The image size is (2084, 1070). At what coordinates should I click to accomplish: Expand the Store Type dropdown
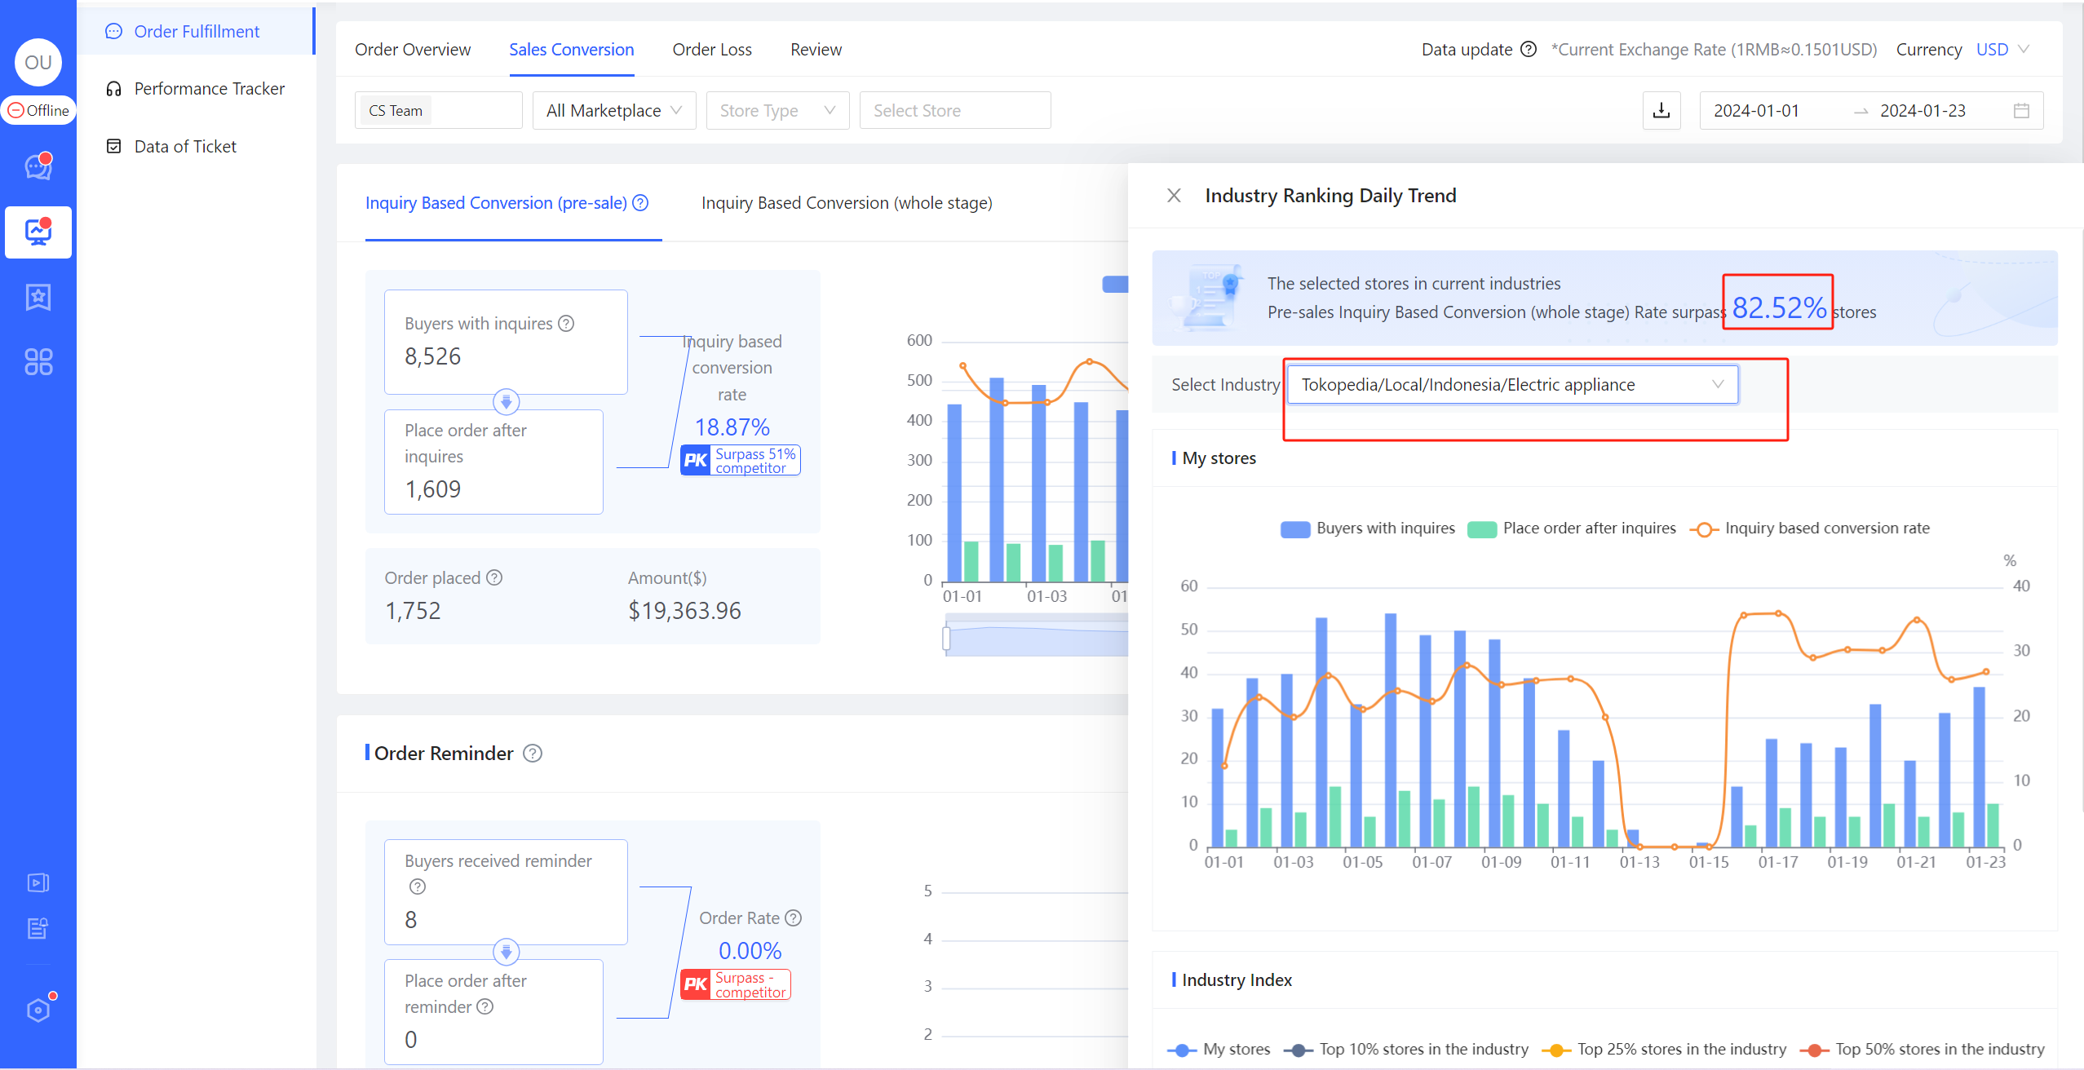point(777,110)
